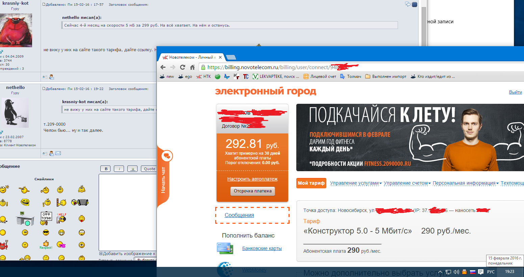Open the Банковские карты link

(x=262, y=248)
